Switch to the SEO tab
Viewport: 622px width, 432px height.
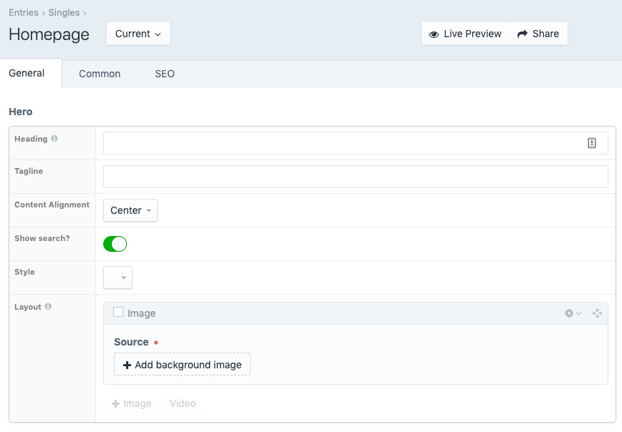click(x=164, y=74)
